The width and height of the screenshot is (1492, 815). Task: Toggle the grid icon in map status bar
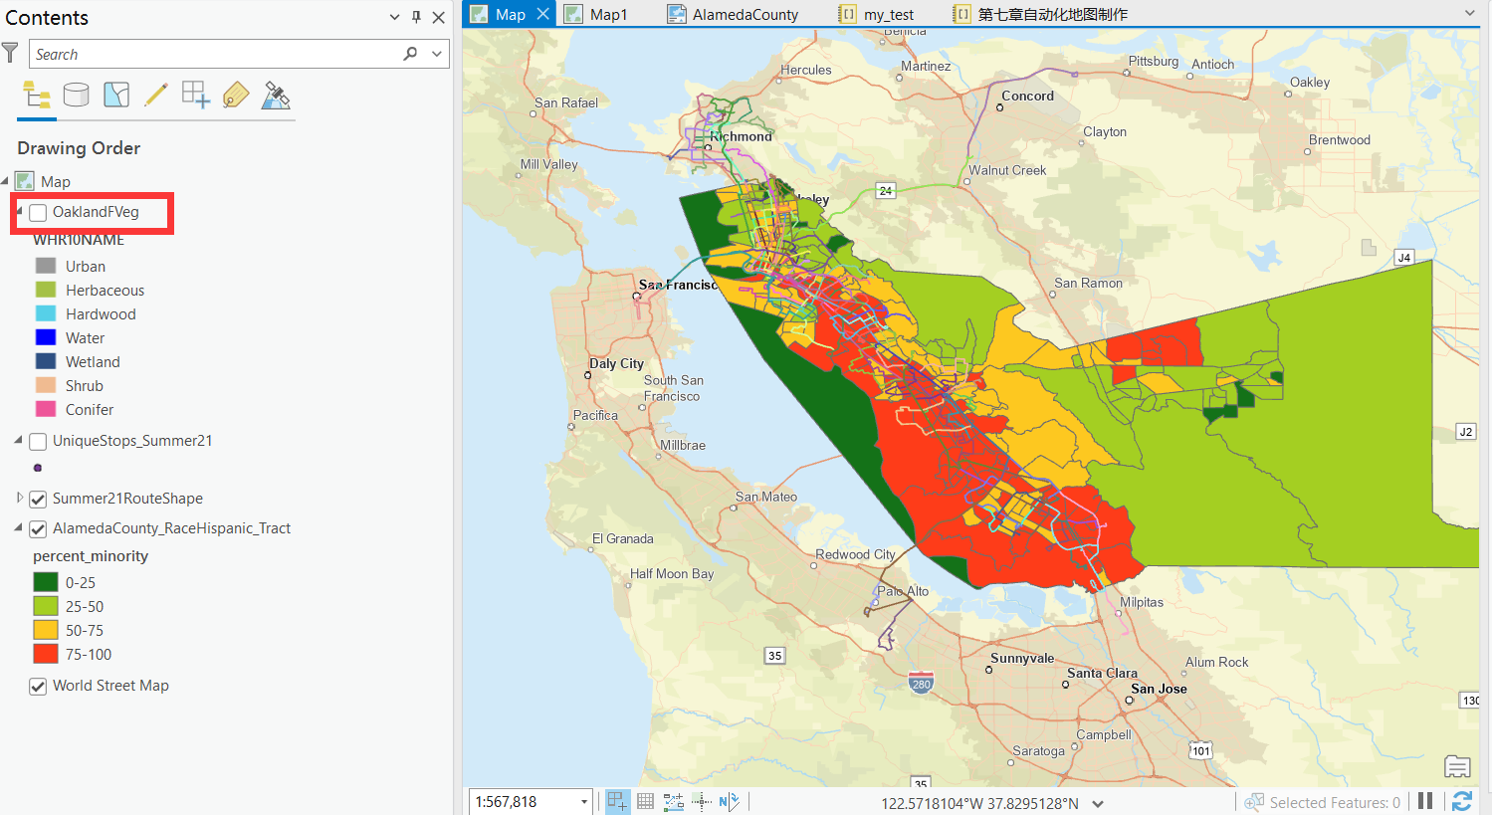[645, 801]
